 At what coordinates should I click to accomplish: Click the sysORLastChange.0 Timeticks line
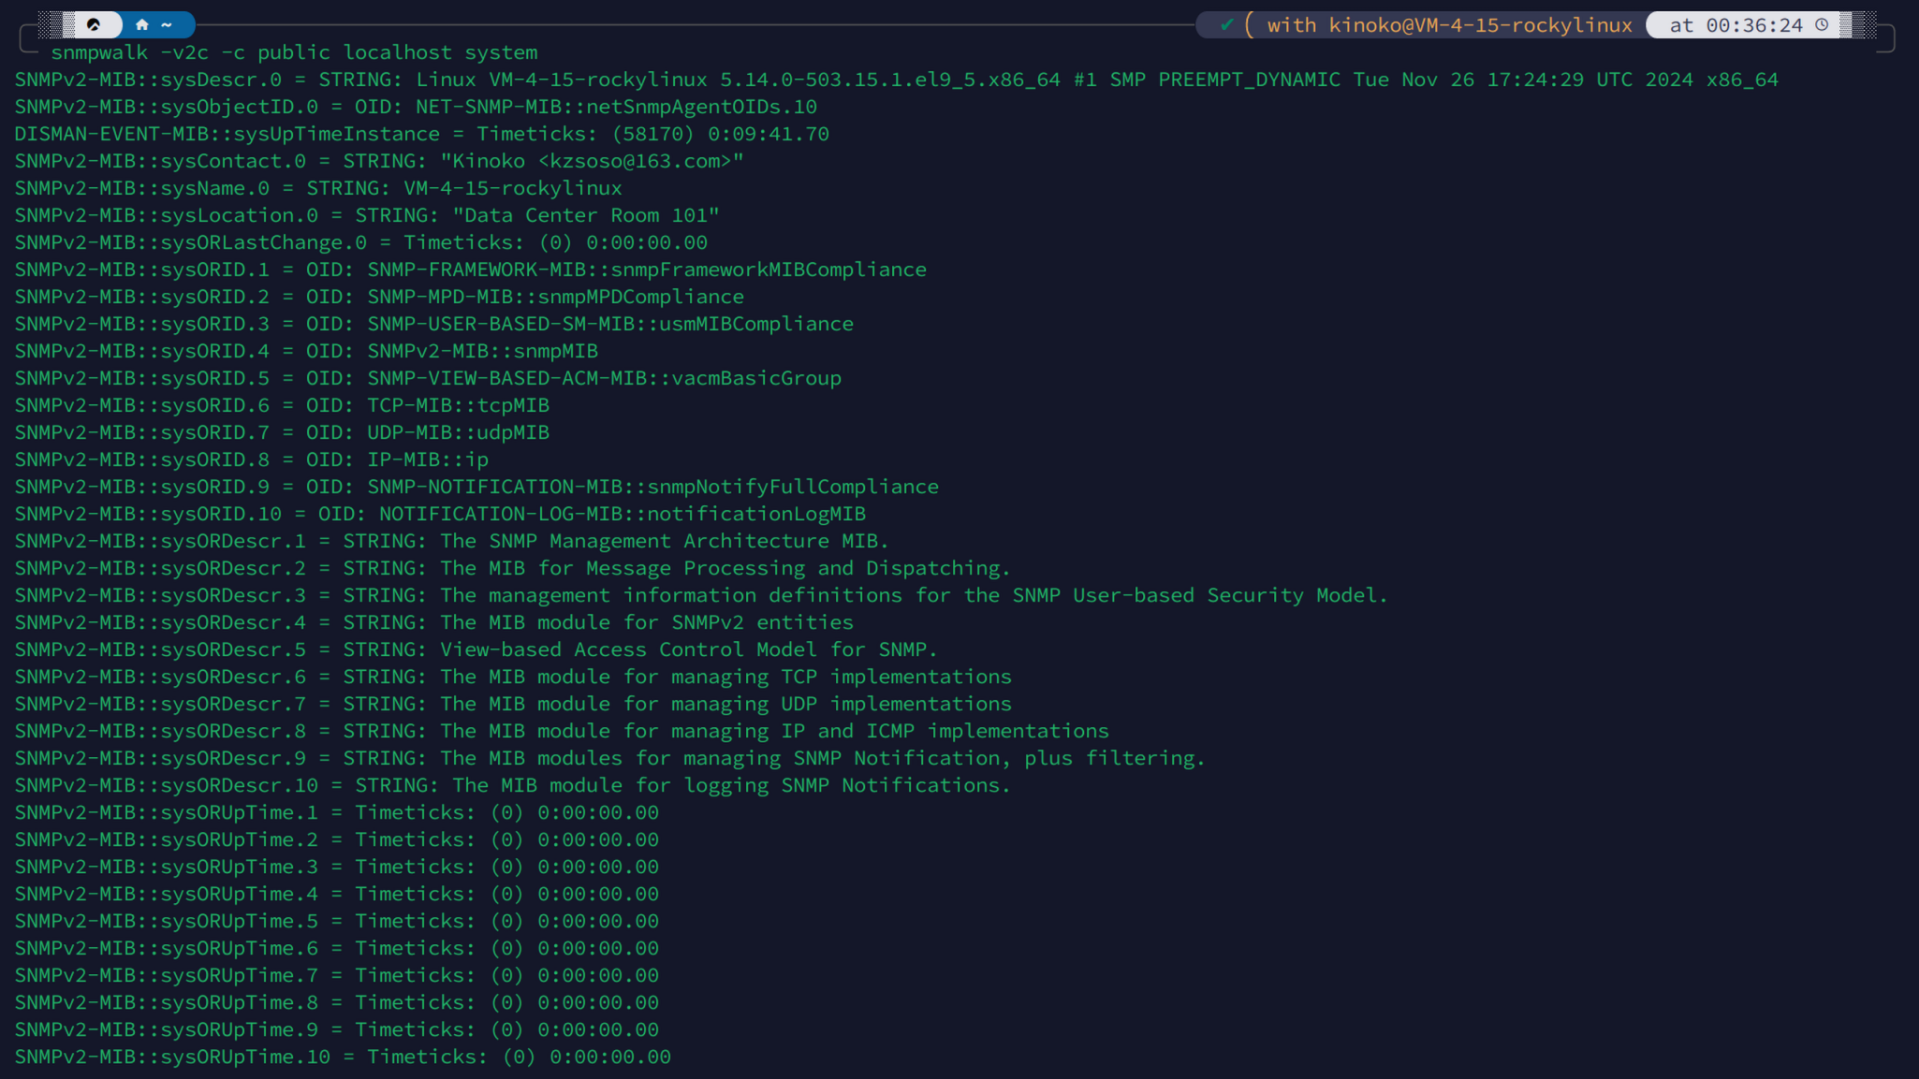[360, 242]
